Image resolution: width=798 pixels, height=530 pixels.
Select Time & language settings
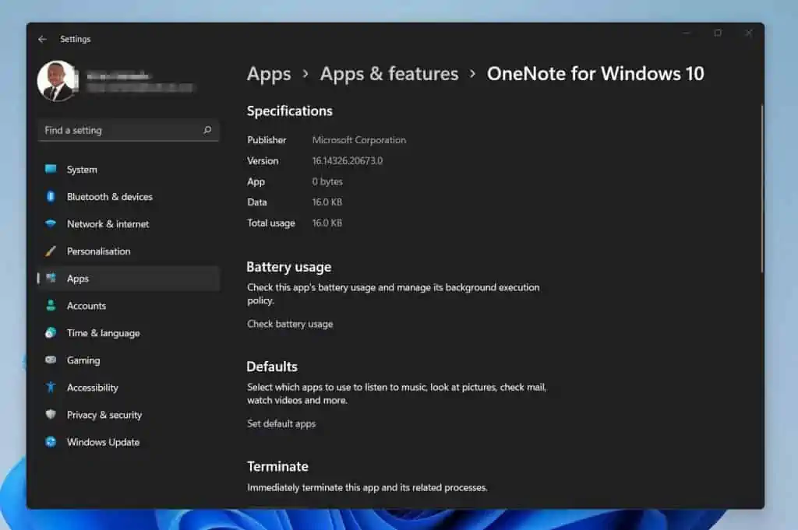[103, 332]
